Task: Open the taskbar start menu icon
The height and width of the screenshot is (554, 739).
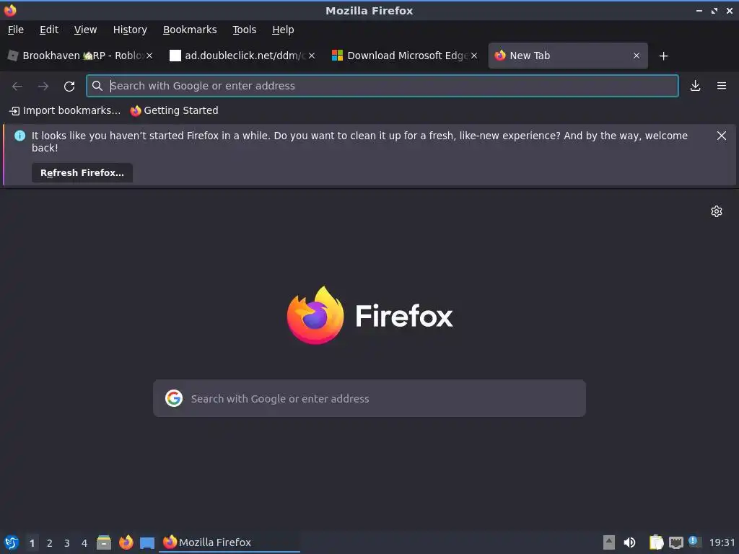Action: (x=12, y=542)
